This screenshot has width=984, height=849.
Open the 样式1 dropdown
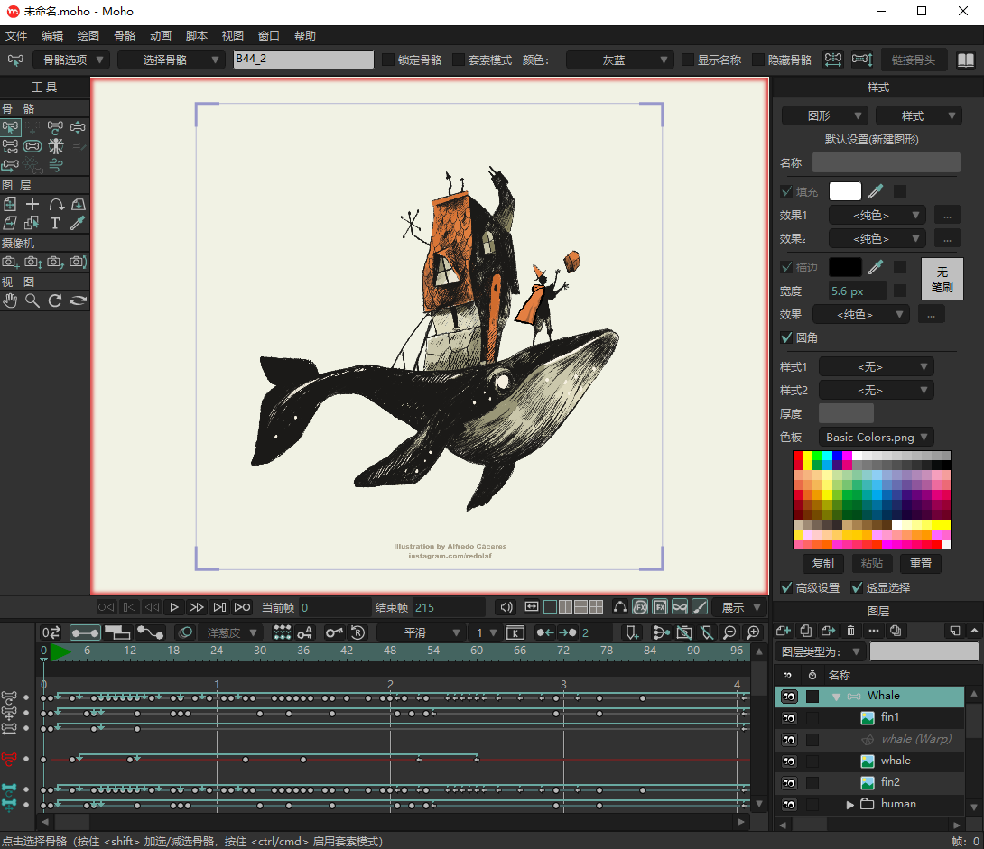[x=877, y=366]
